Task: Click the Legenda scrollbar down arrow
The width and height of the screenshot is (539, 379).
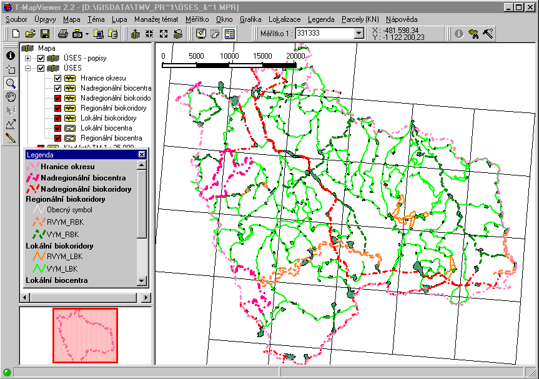Action: (x=142, y=280)
